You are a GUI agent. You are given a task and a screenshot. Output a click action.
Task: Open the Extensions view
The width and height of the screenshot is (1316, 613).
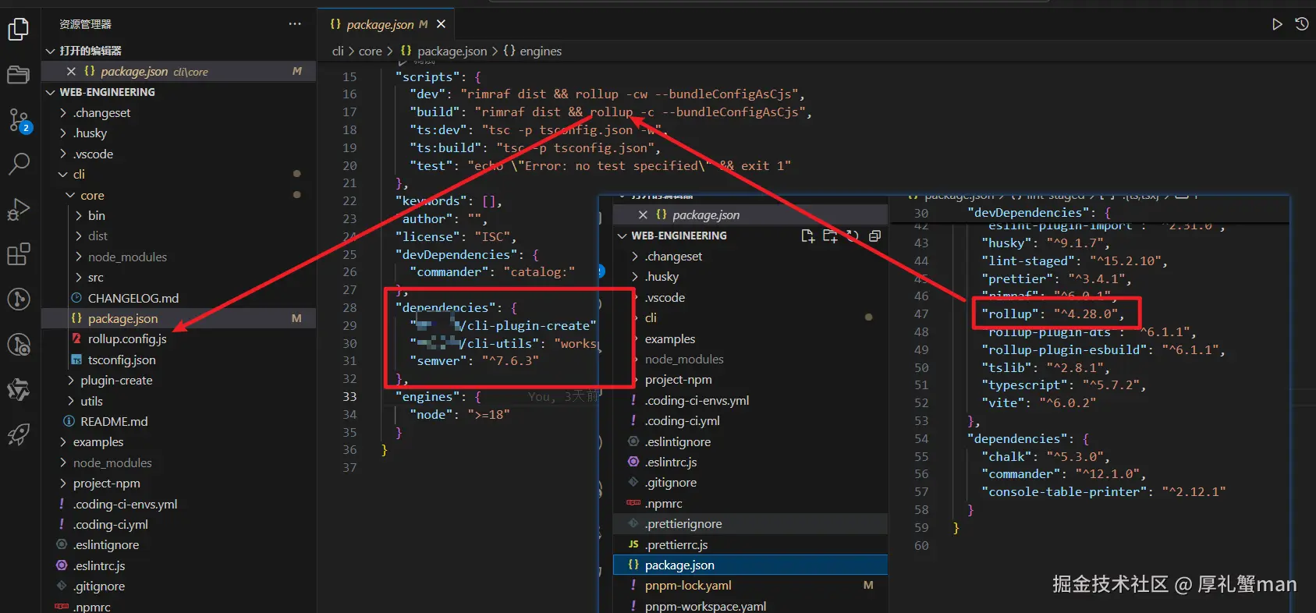[18, 254]
